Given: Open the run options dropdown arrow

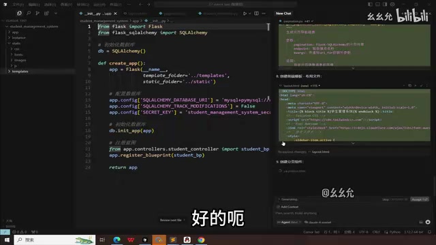Looking at the screenshot, I should click(250, 14).
